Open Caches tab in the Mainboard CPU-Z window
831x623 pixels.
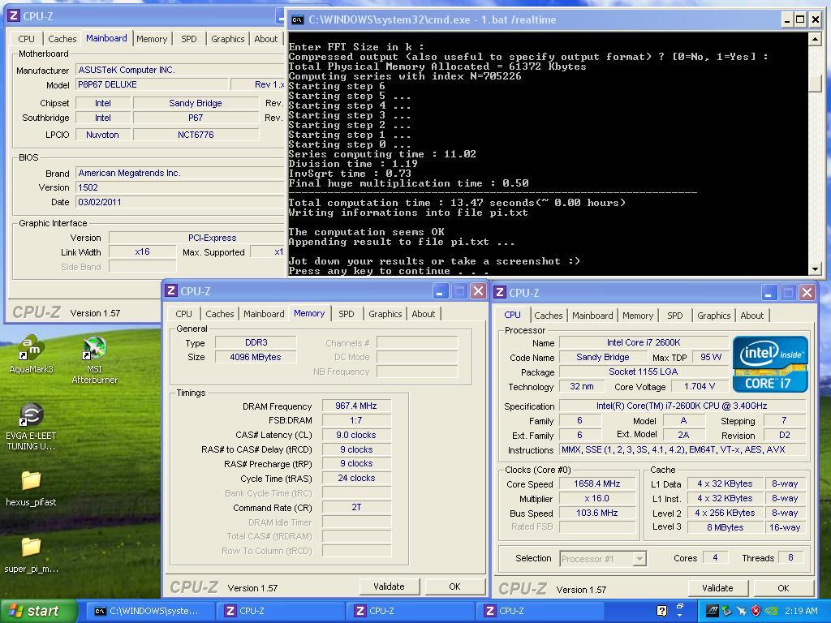[x=62, y=39]
